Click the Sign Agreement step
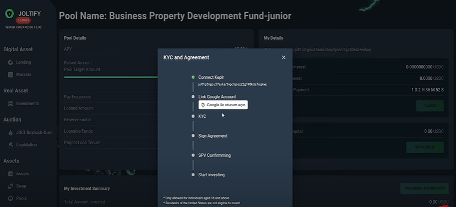 pos(213,136)
